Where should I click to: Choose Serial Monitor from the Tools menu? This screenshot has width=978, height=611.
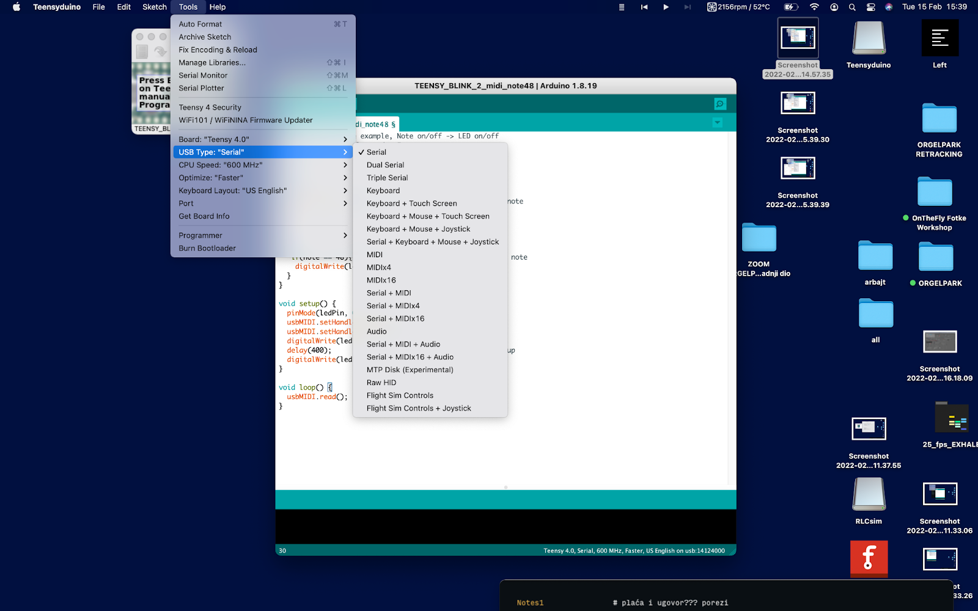pyautogui.click(x=202, y=75)
